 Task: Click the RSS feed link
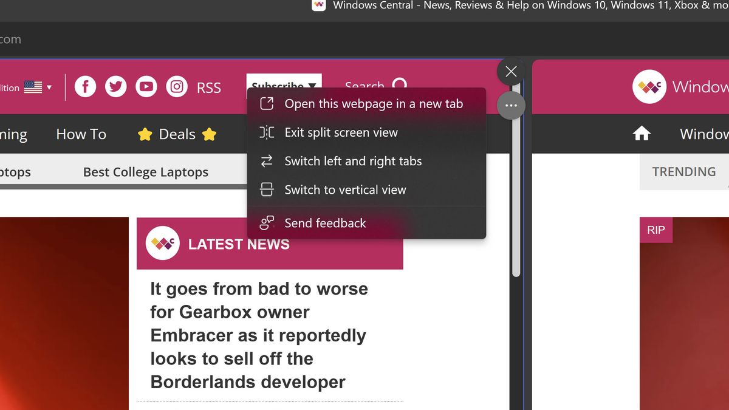coord(209,87)
